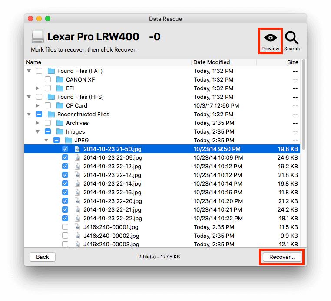
Task: Click the Recover... button
Action: 282,257
